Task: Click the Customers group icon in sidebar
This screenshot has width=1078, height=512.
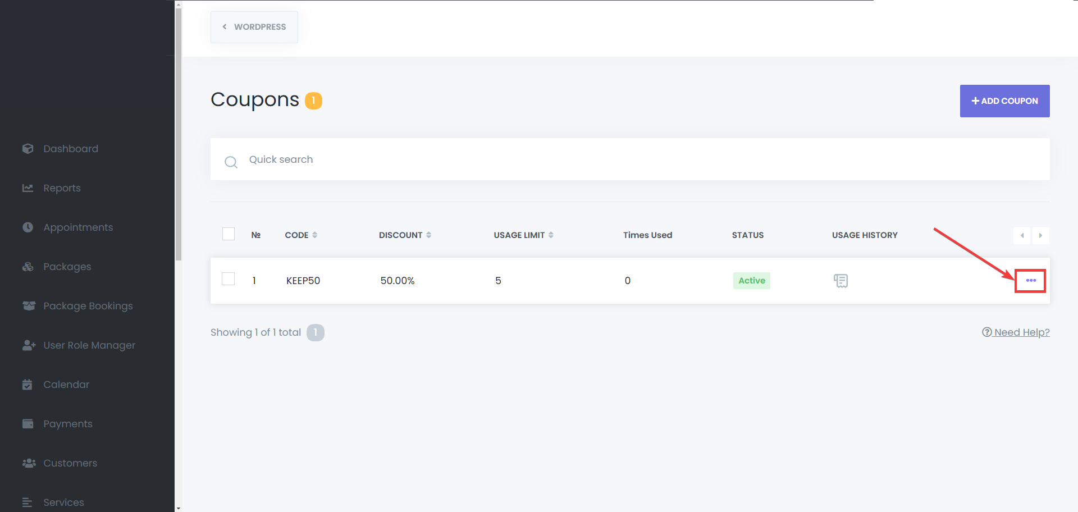Action: click(29, 463)
